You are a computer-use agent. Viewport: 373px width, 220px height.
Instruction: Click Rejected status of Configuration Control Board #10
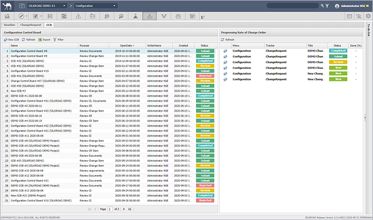point(205,201)
